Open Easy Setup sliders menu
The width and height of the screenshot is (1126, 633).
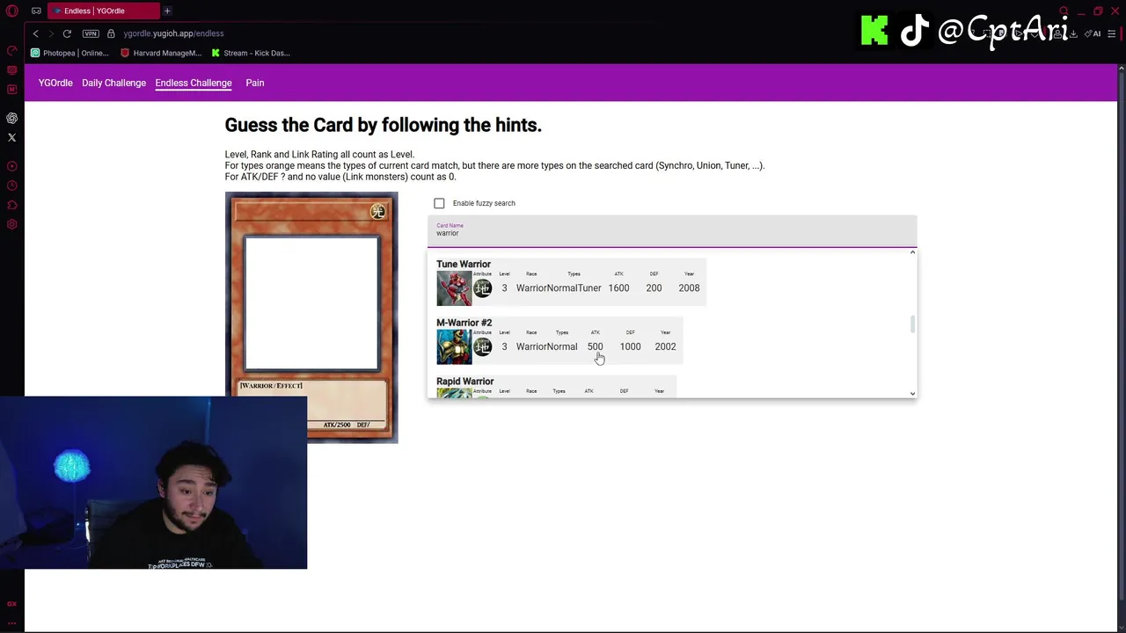coord(1111,33)
